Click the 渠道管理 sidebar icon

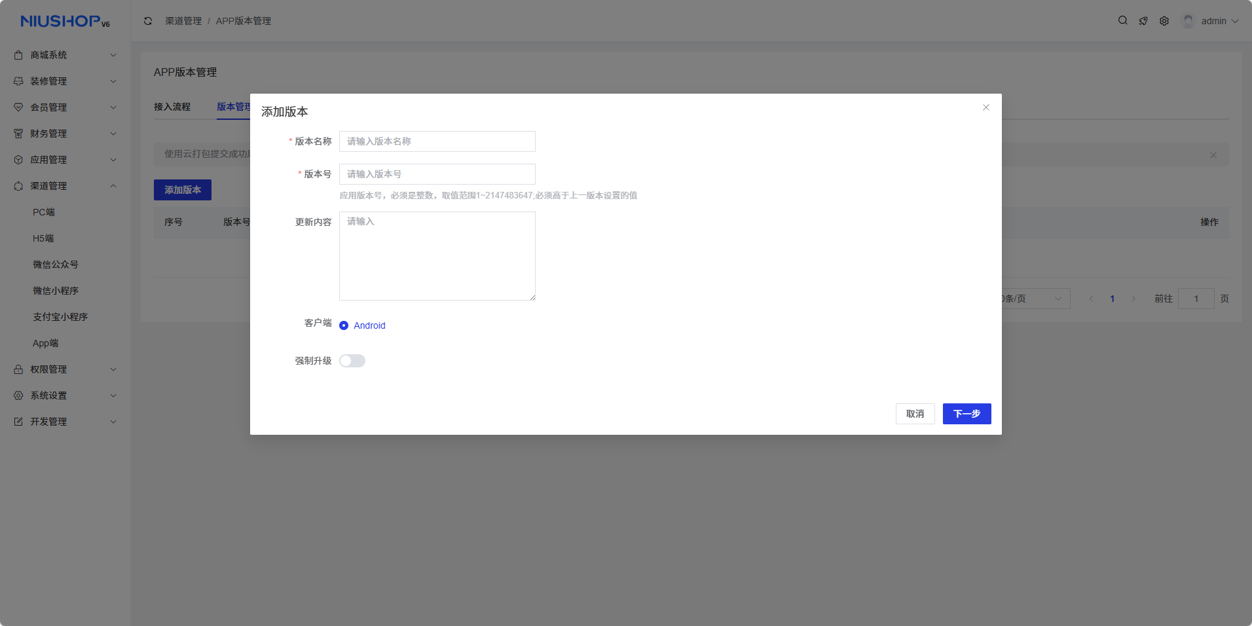18,186
